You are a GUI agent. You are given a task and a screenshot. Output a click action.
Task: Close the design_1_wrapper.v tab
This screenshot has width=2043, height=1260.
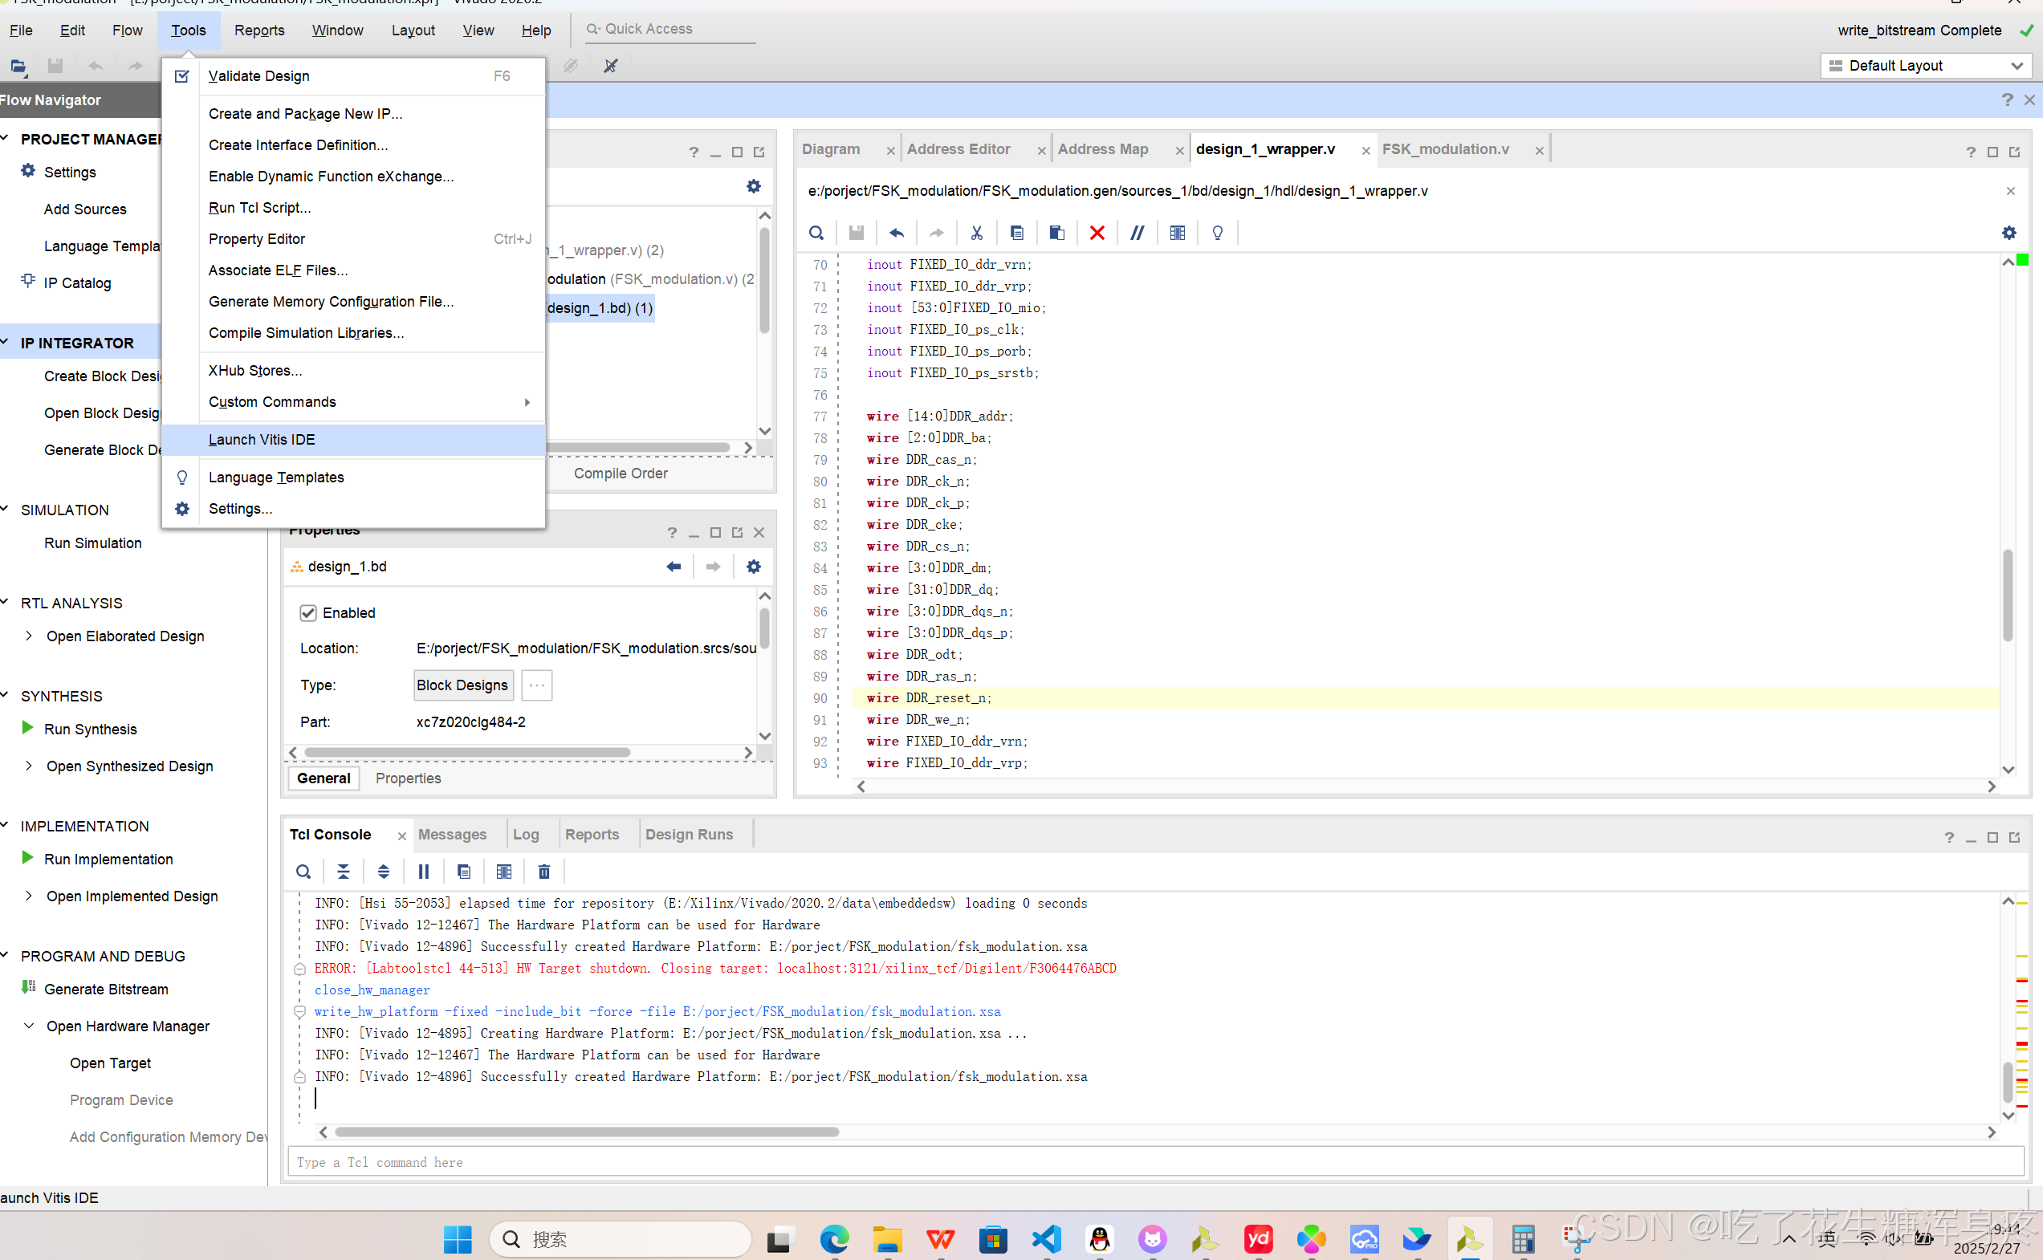coord(1365,151)
